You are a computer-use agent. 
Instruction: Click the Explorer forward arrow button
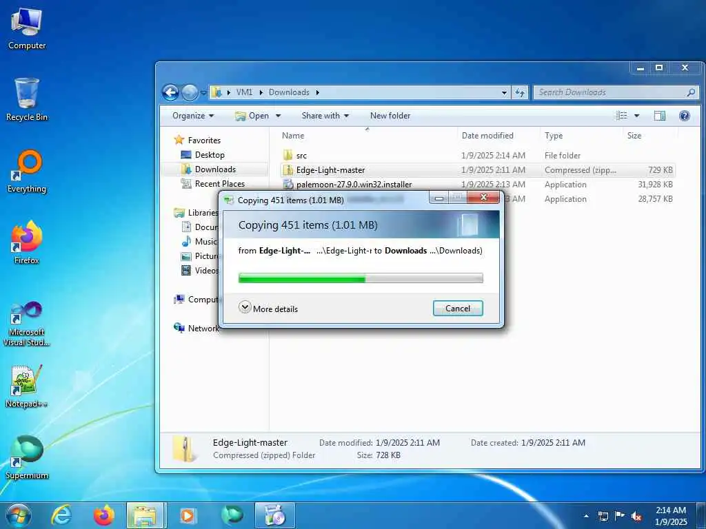pos(190,93)
